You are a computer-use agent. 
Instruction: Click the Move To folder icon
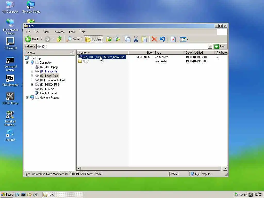tap(109, 39)
